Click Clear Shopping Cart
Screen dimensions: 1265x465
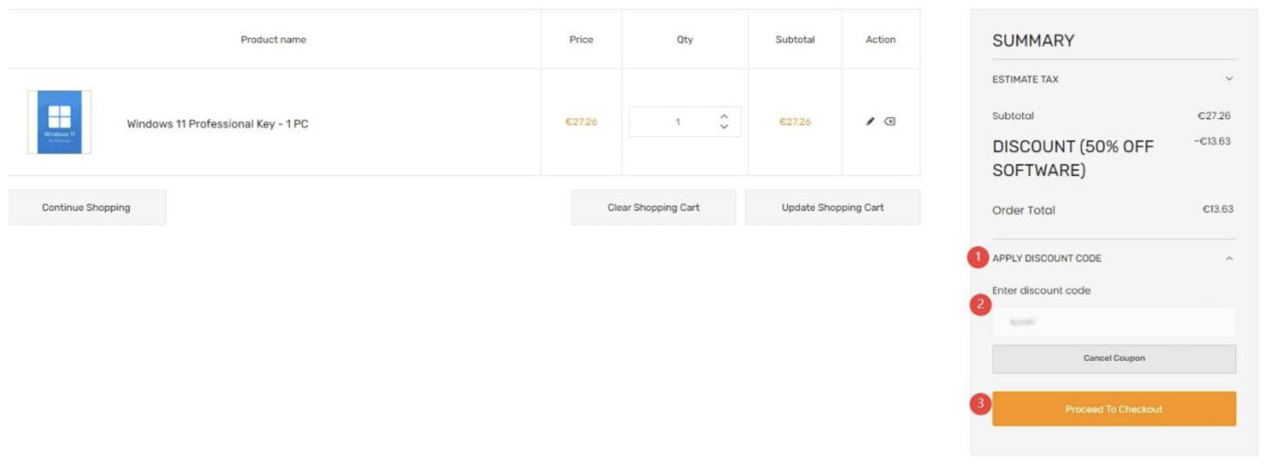coord(653,207)
